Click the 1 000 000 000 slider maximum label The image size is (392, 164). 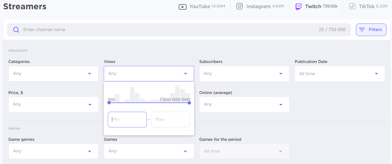(x=175, y=100)
